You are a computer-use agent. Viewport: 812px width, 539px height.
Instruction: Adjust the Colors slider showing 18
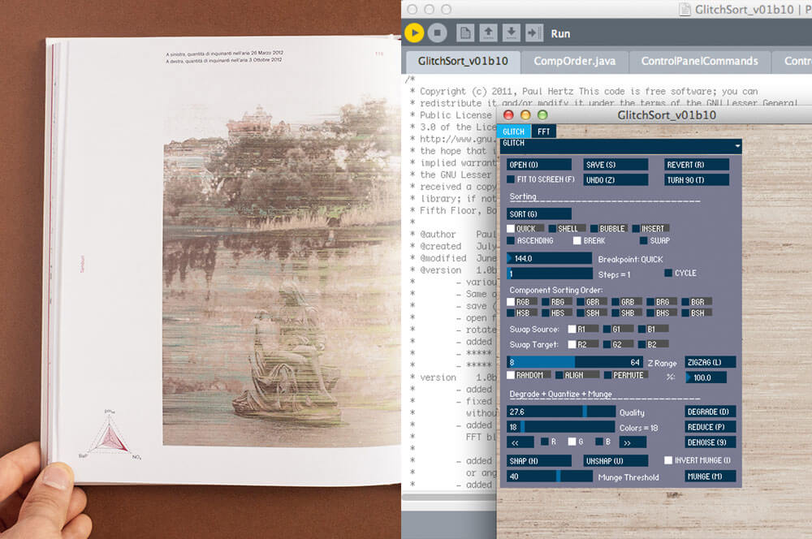(x=561, y=427)
